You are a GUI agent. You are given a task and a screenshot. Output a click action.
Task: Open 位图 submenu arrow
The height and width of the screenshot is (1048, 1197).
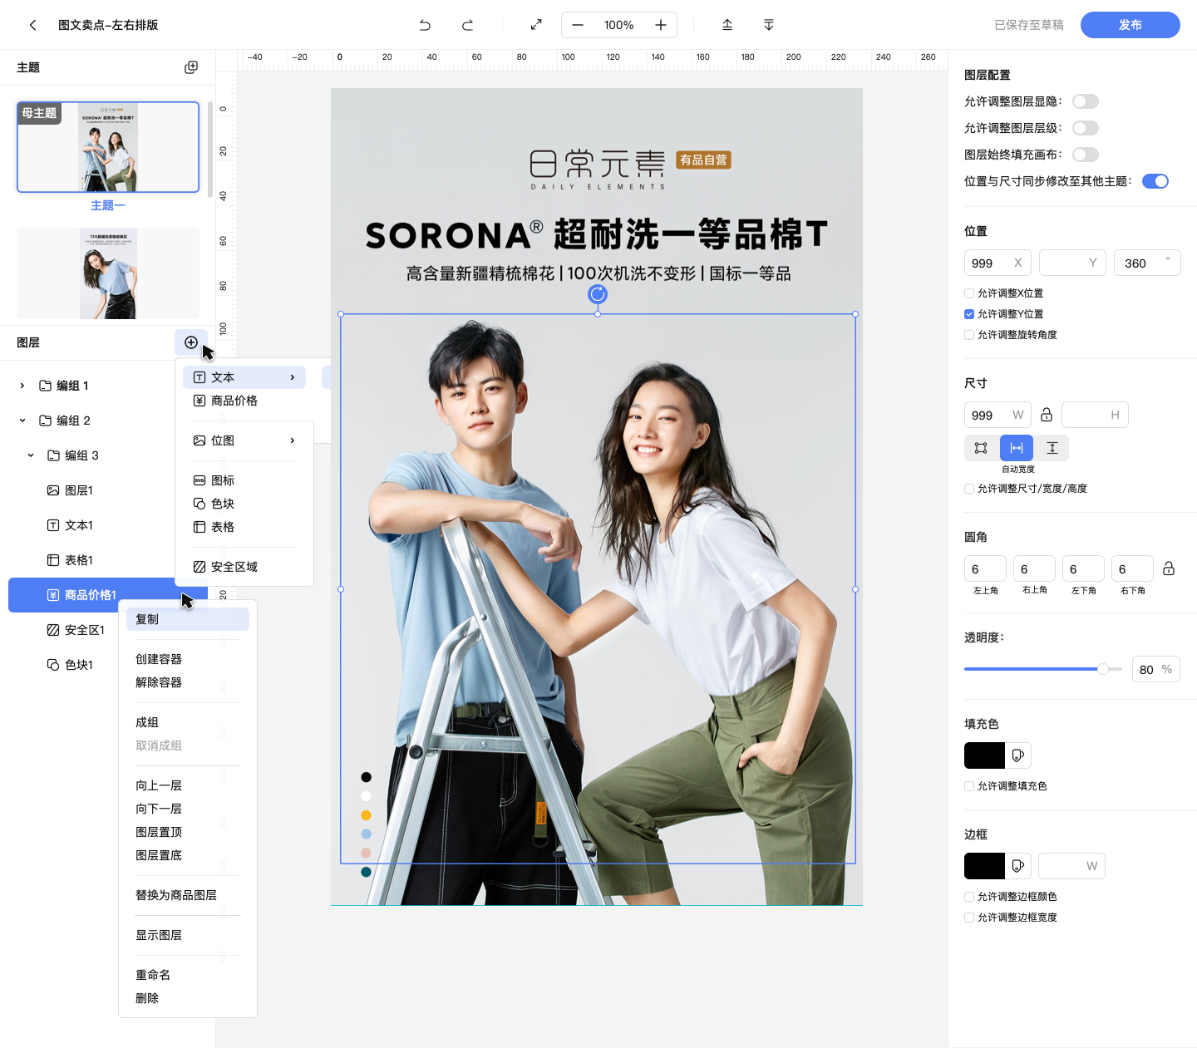[293, 440]
